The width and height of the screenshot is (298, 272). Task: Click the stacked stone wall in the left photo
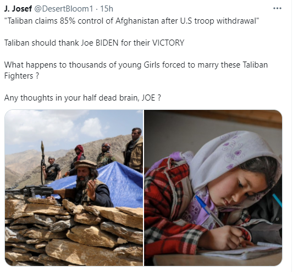[74, 232]
